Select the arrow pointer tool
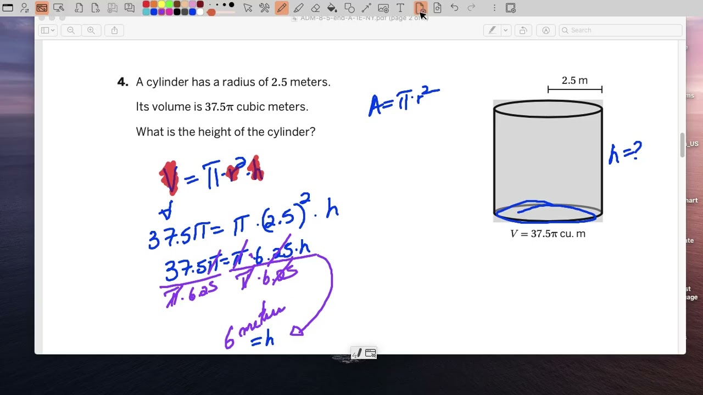 click(x=248, y=8)
